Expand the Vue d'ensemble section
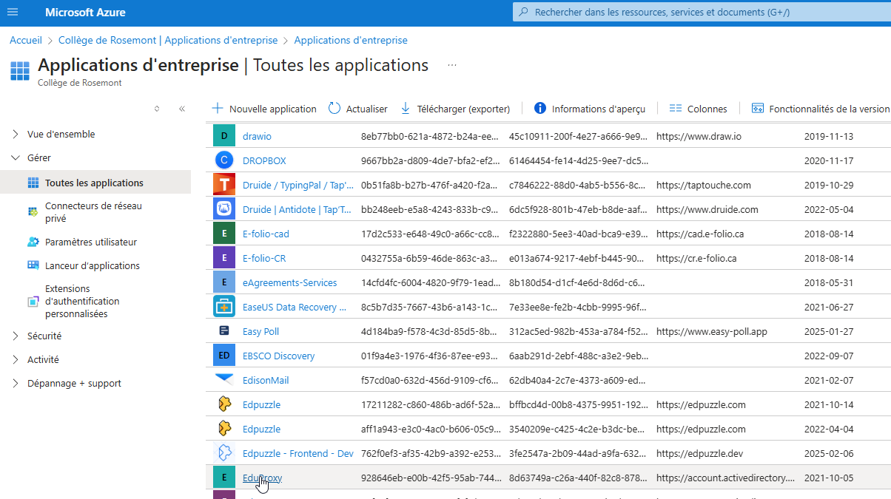Screen dimensions: 891x499 (16, 135)
